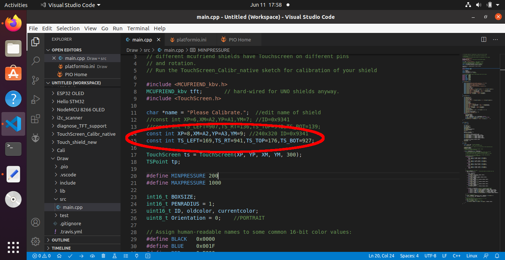Click the MINPRESSURE breadcrumb item
505x260 pixels.
pyautogui.click(x=210, y=50)
